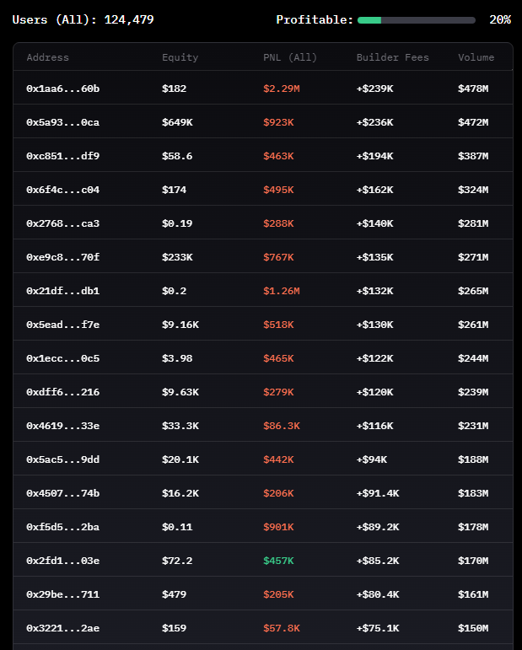
Task: Sort table by Address column header
Action: [x=47, y=57]
